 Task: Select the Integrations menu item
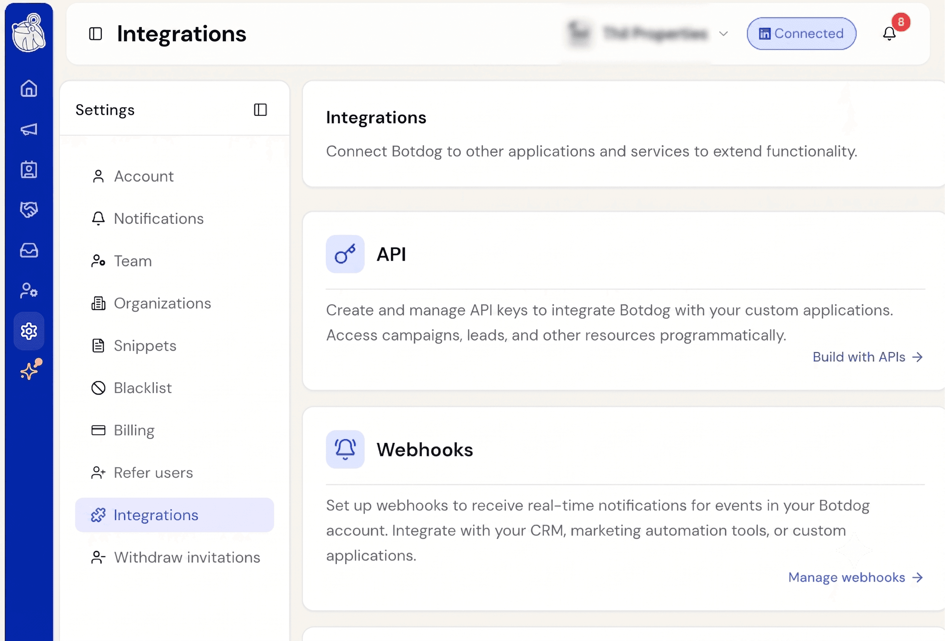pos(174,515)
